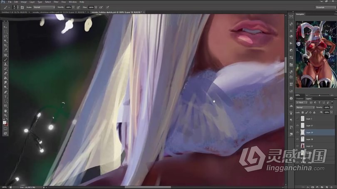Enable airbrush-style build-up
The width and height of the screenshot is (337, 189).
pyautogui.click(x=101, y=7)
